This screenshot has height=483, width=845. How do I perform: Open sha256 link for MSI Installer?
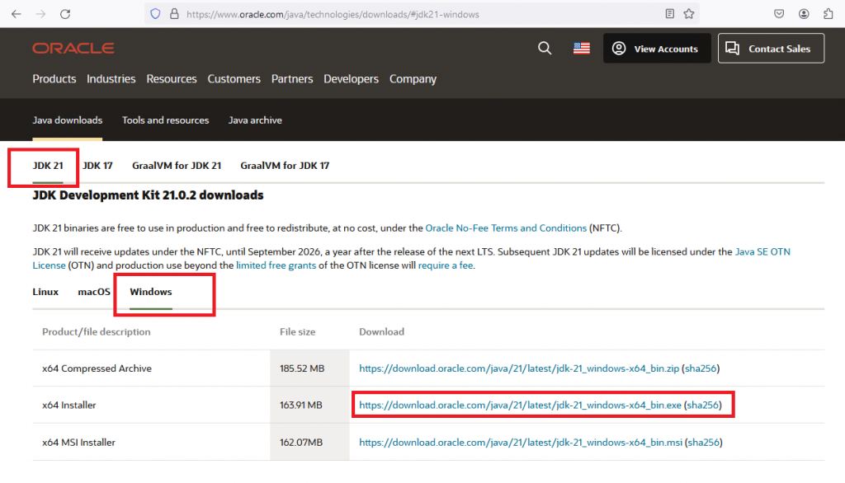(x=703, y=442)
